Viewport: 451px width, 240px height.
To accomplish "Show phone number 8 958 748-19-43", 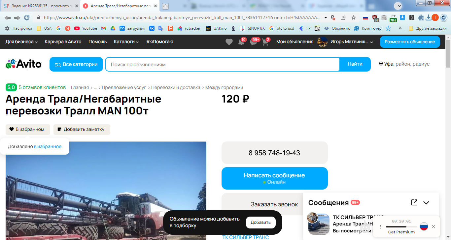I will [x=275, y=153].
